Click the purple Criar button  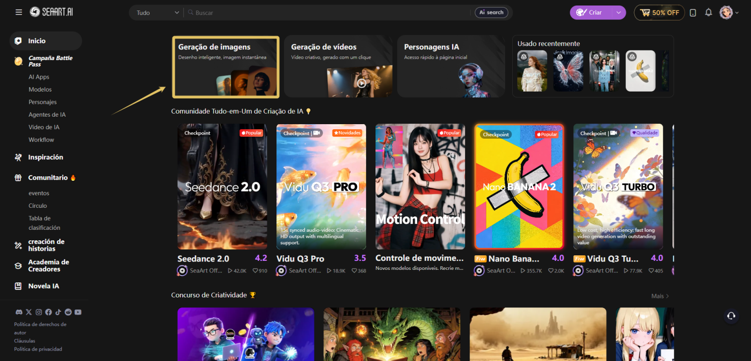click(x=591, y=13)
